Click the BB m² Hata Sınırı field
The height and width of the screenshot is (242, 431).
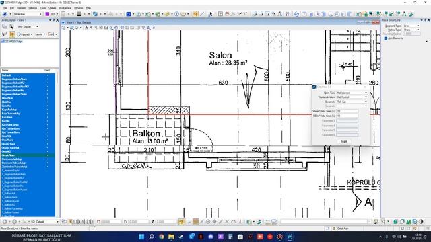click(x=347, y=116)
